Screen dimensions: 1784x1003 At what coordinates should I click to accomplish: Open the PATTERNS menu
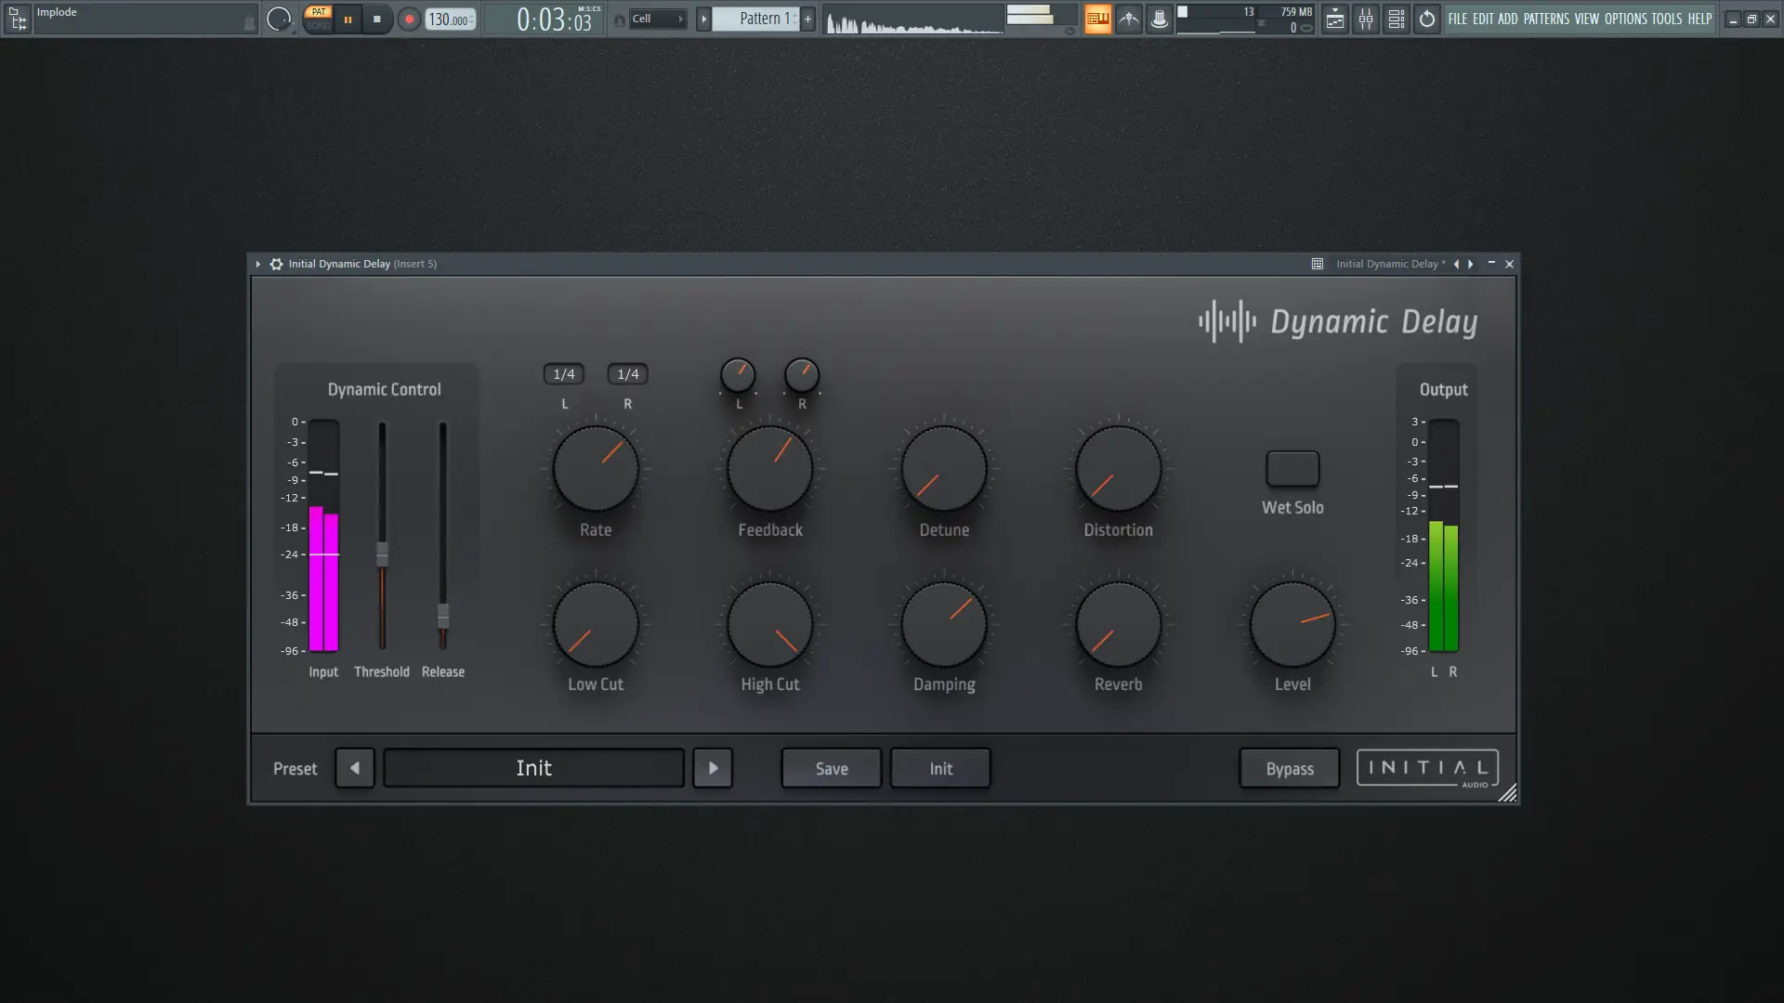pyautogui.click(x=1545, y=19)
